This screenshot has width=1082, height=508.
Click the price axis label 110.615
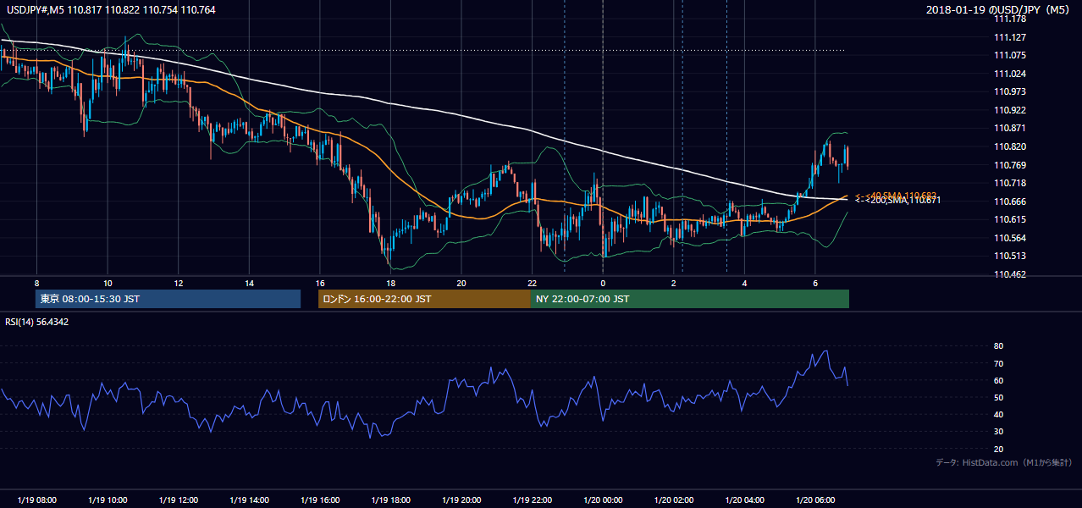[x=1011, y=219]
